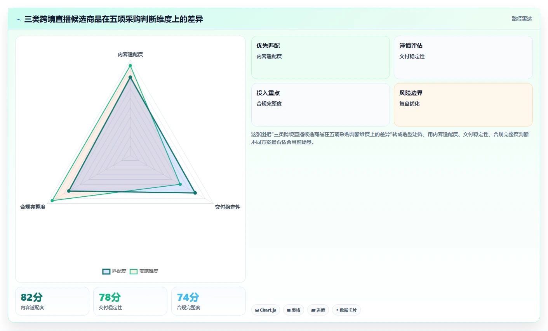Open the 优先匹配 card
The image size is (548, 331).
[320, 57]
